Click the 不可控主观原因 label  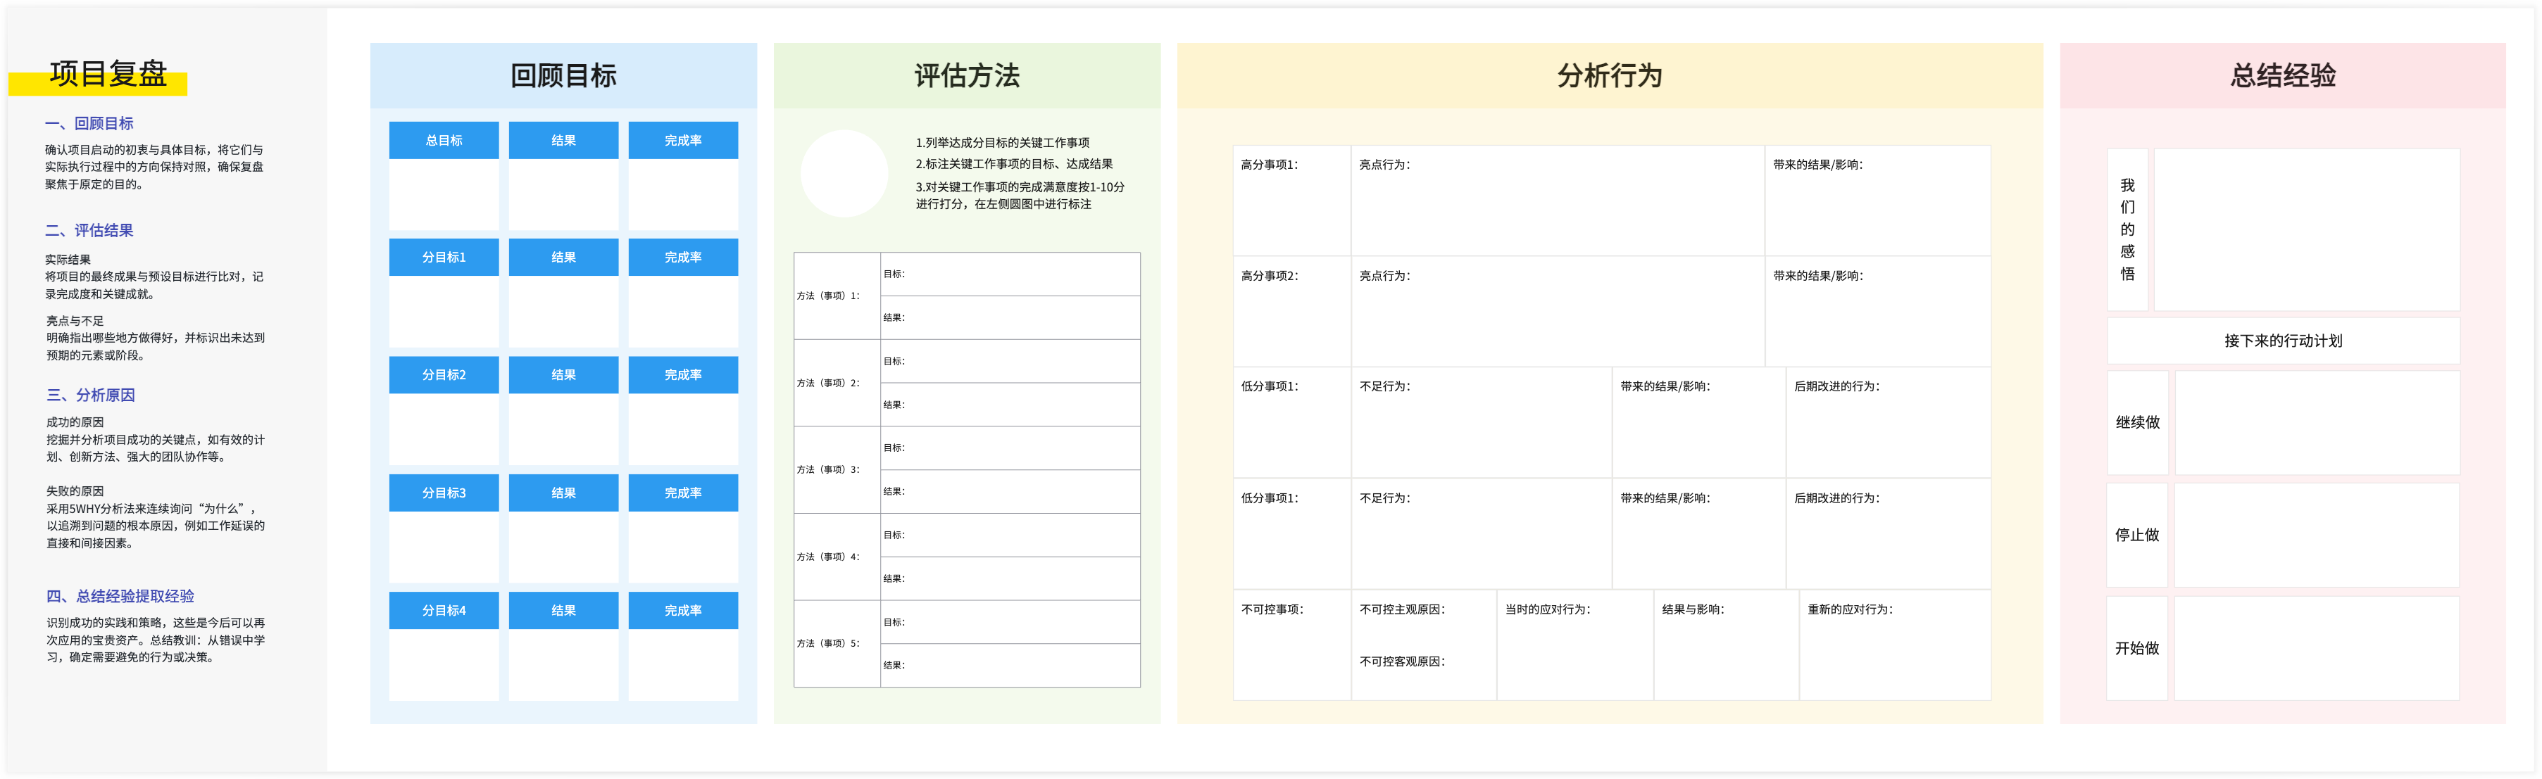tap(1402, 609)
